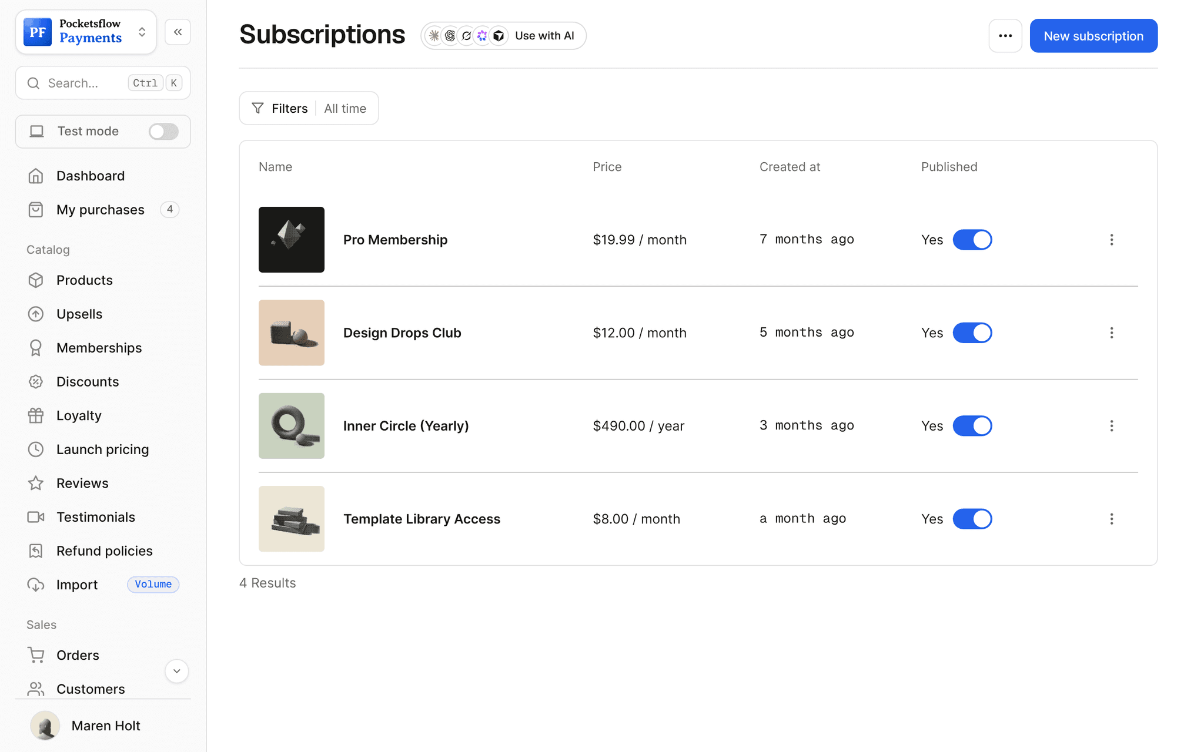Click the Reviews star icon
The image size is (1204, 752).
tap(36, 483)
